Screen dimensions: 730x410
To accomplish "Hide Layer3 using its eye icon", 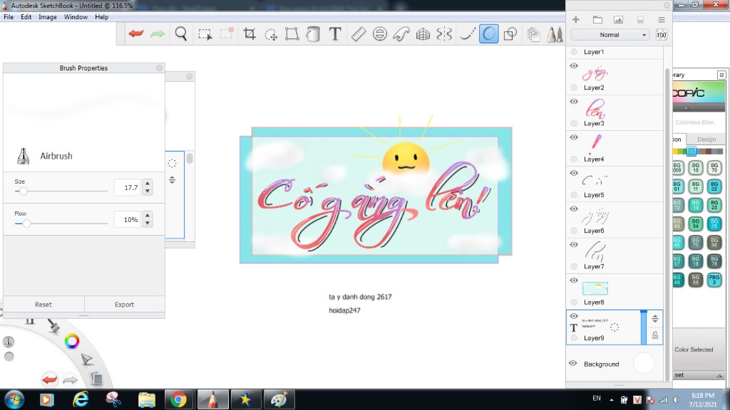I will click(574, 101).
